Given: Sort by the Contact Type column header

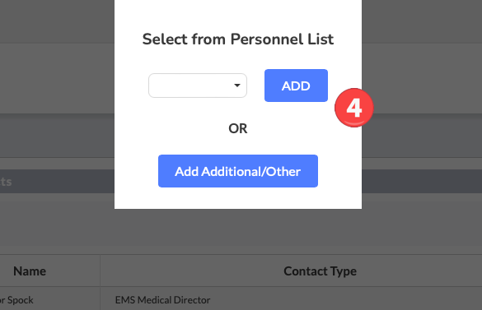Looking at the screenshot, I should point(320,271).
